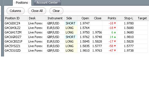Click the SHORT cell in the G4C6GRDZ7 row
Viewport: 149px width, 109px height.
coord(71,37)
